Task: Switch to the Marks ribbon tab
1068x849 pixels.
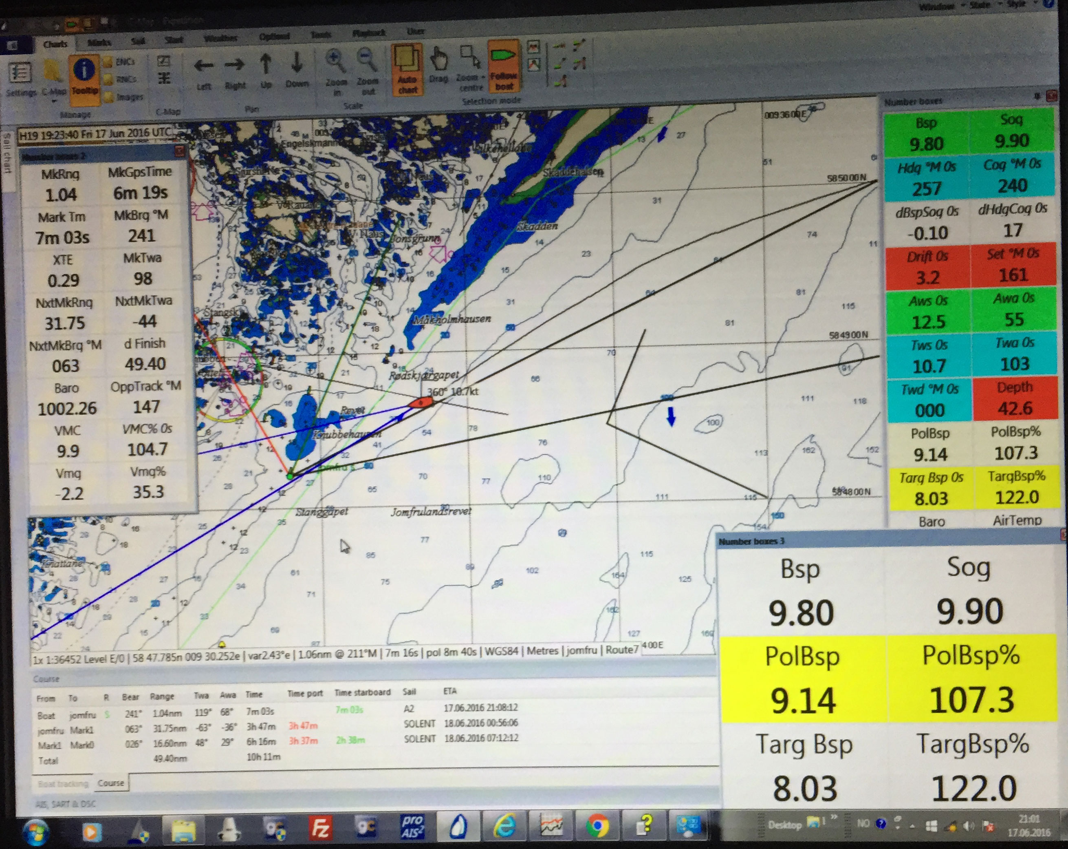Action: pyautogui.click(x=99, y=43)
